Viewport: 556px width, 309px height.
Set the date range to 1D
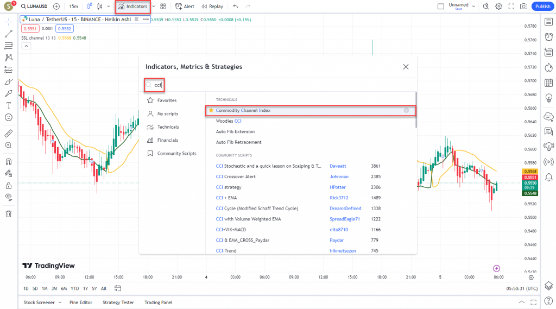point(26,289)
